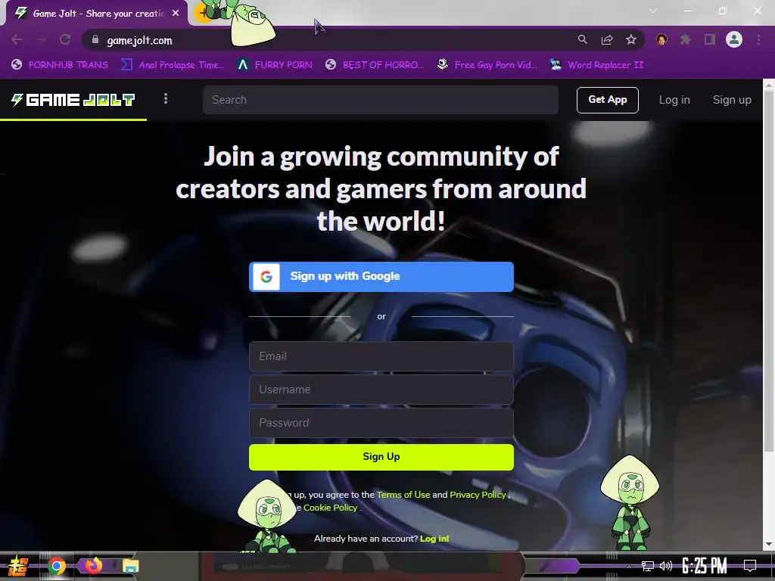The image size is (775, 581).
Task: Reload the page with refresh icon
Action: click(65, 39)
